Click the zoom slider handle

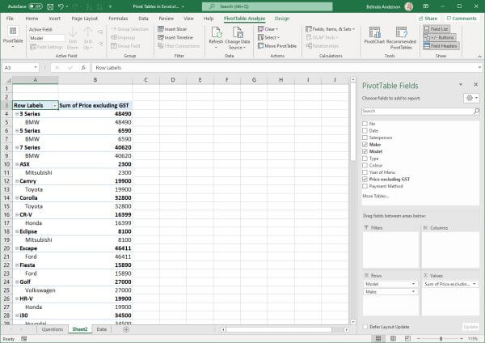pos(441,339)
